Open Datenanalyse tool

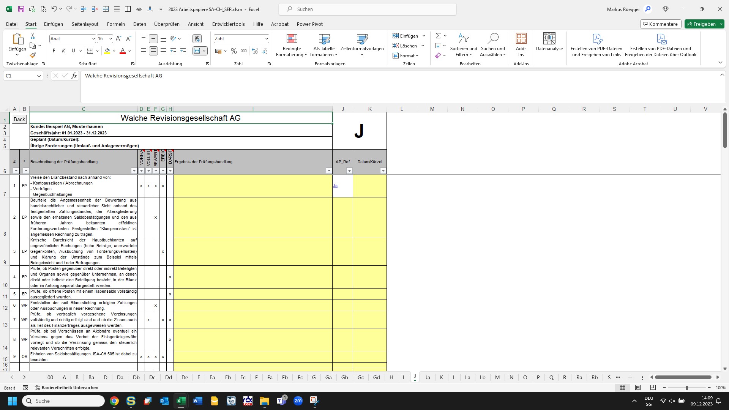pyautogui.click(x=549, y=42)
